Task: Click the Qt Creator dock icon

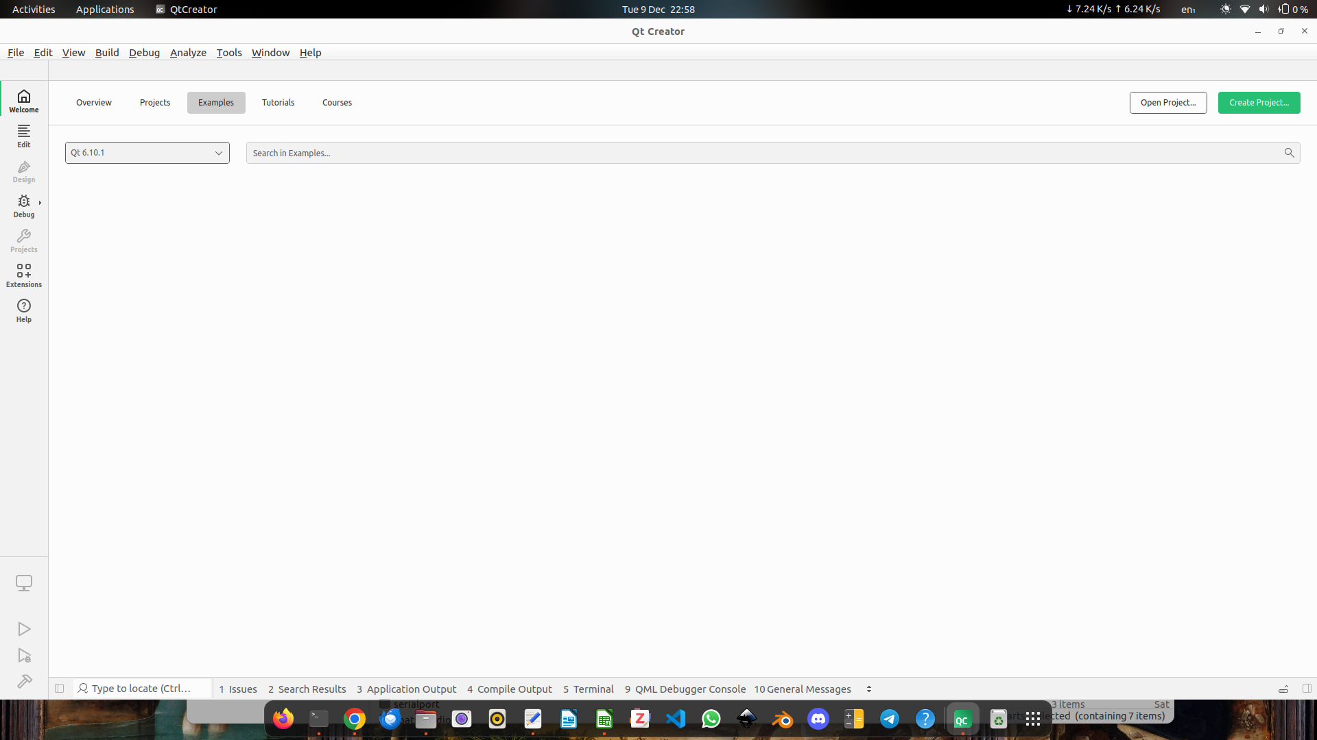Action: pos(962,719)
